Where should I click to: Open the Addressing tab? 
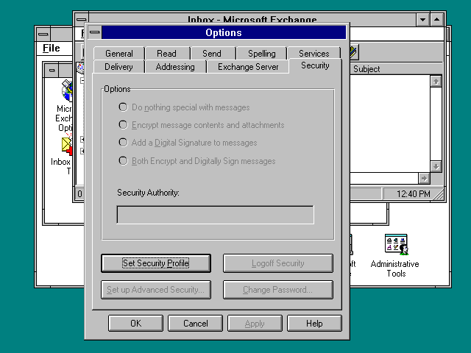(175, 67)
